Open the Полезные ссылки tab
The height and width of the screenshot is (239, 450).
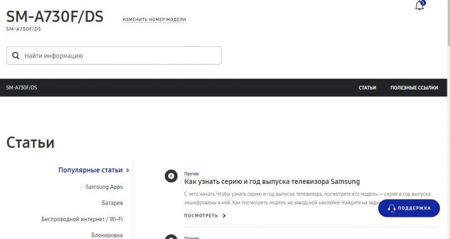tap(414, 87)
